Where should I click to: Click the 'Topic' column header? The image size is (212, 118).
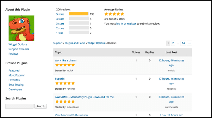click(58, 52)
